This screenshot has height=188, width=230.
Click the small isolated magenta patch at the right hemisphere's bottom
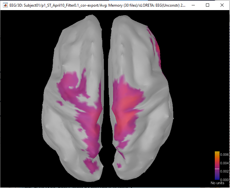pyautogui.click(x=119, y=166)
